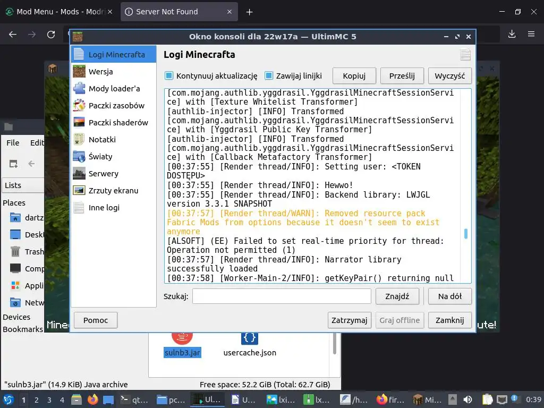The height and width of the screenshot is (408, 544).
Task: Click the 'Hewwo!' log line
Action: pos(259,185)
